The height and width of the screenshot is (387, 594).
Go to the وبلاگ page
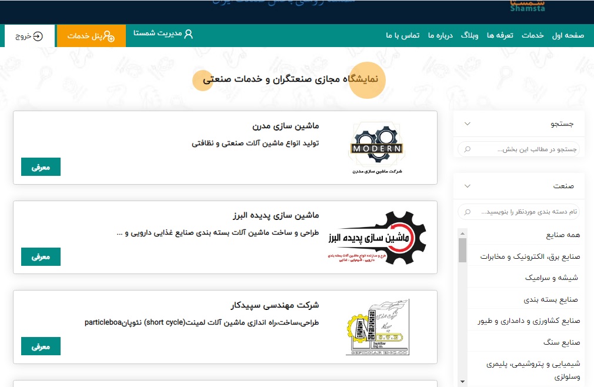coord(469,36)
